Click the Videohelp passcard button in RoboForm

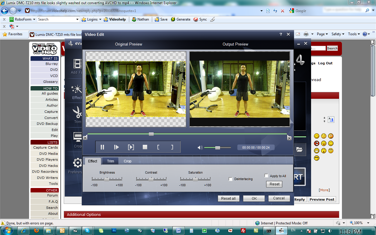click(115, 19)
